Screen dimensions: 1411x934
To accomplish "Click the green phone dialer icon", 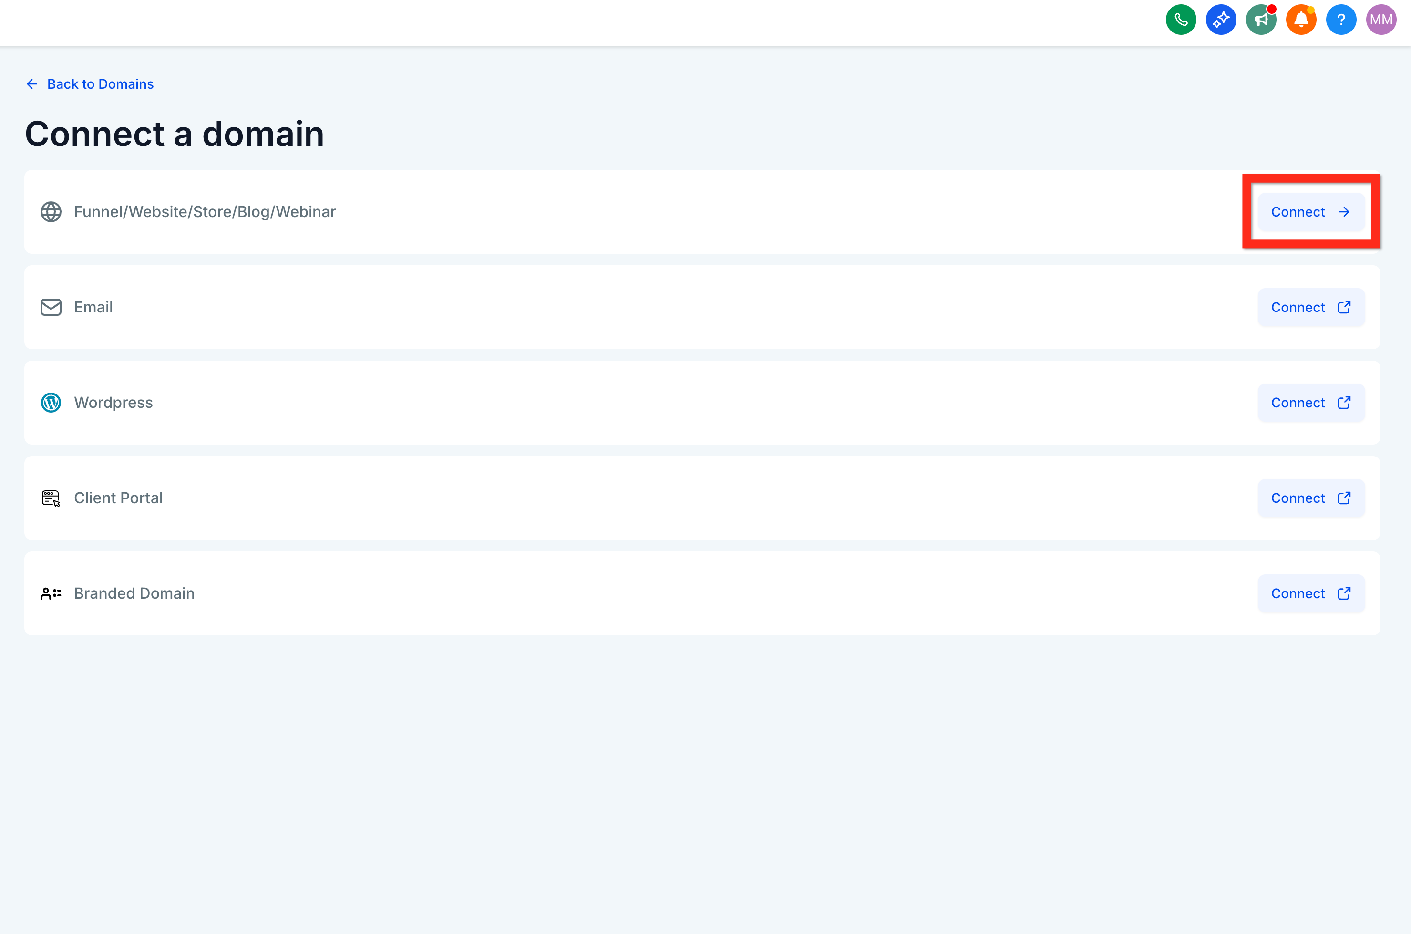I will click(1181, 20).
